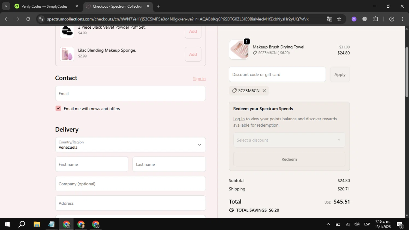This screenshot has width=409, height=230.
Task: Click the ESP language indicator
Action: click(367, 224)
